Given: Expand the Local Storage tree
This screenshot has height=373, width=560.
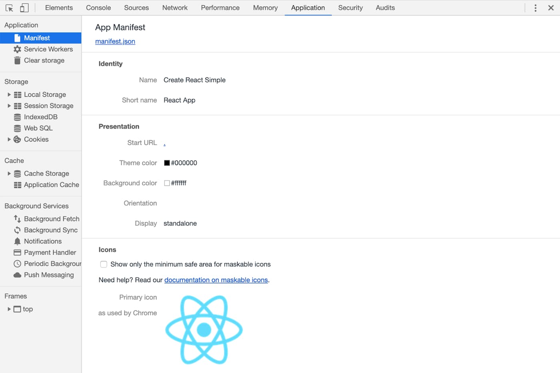Looking at the screenshot, I should tap(9, 95).
